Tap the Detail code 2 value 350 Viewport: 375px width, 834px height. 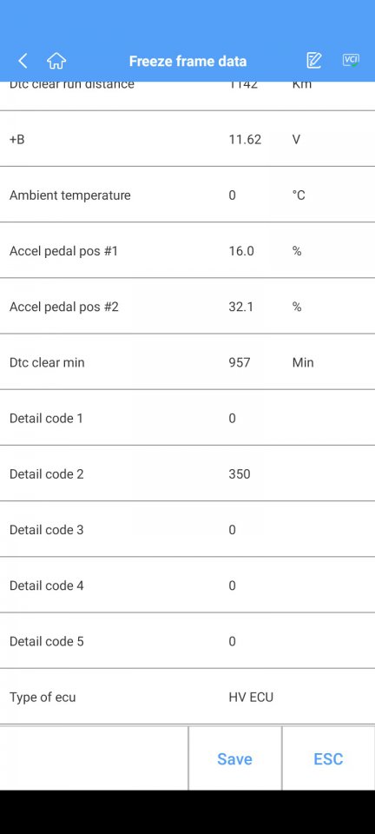240,474
